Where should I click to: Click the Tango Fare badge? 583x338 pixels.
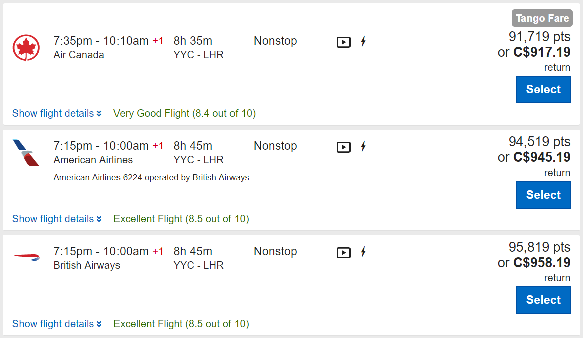pyautogui.click(x=542, y=19)
